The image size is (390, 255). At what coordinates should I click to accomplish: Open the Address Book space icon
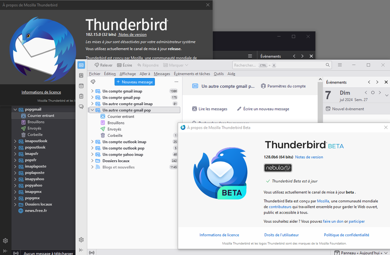pyautogui.click(x=81, y=76)
